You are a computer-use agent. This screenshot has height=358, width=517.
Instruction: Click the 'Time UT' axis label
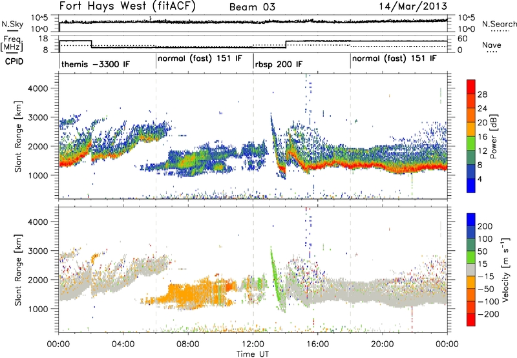253,354
